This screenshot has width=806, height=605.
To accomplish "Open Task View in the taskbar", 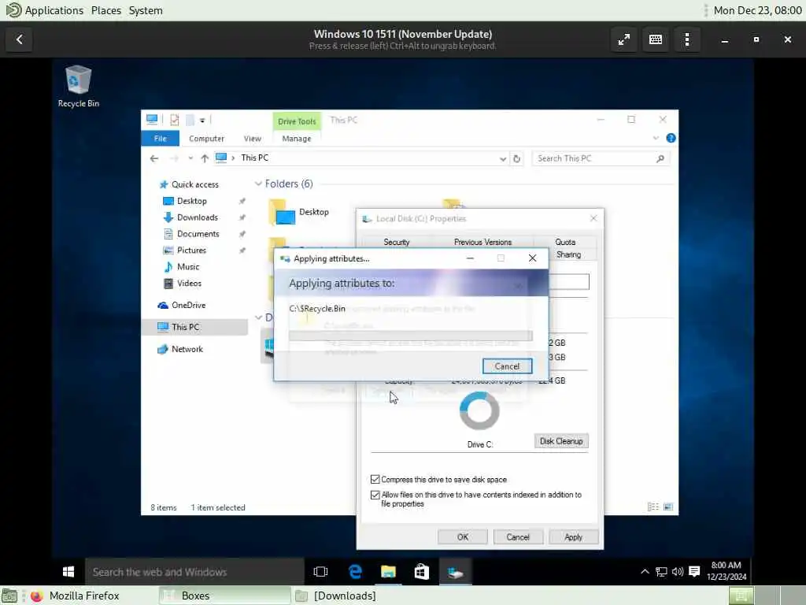I will 320,572.
